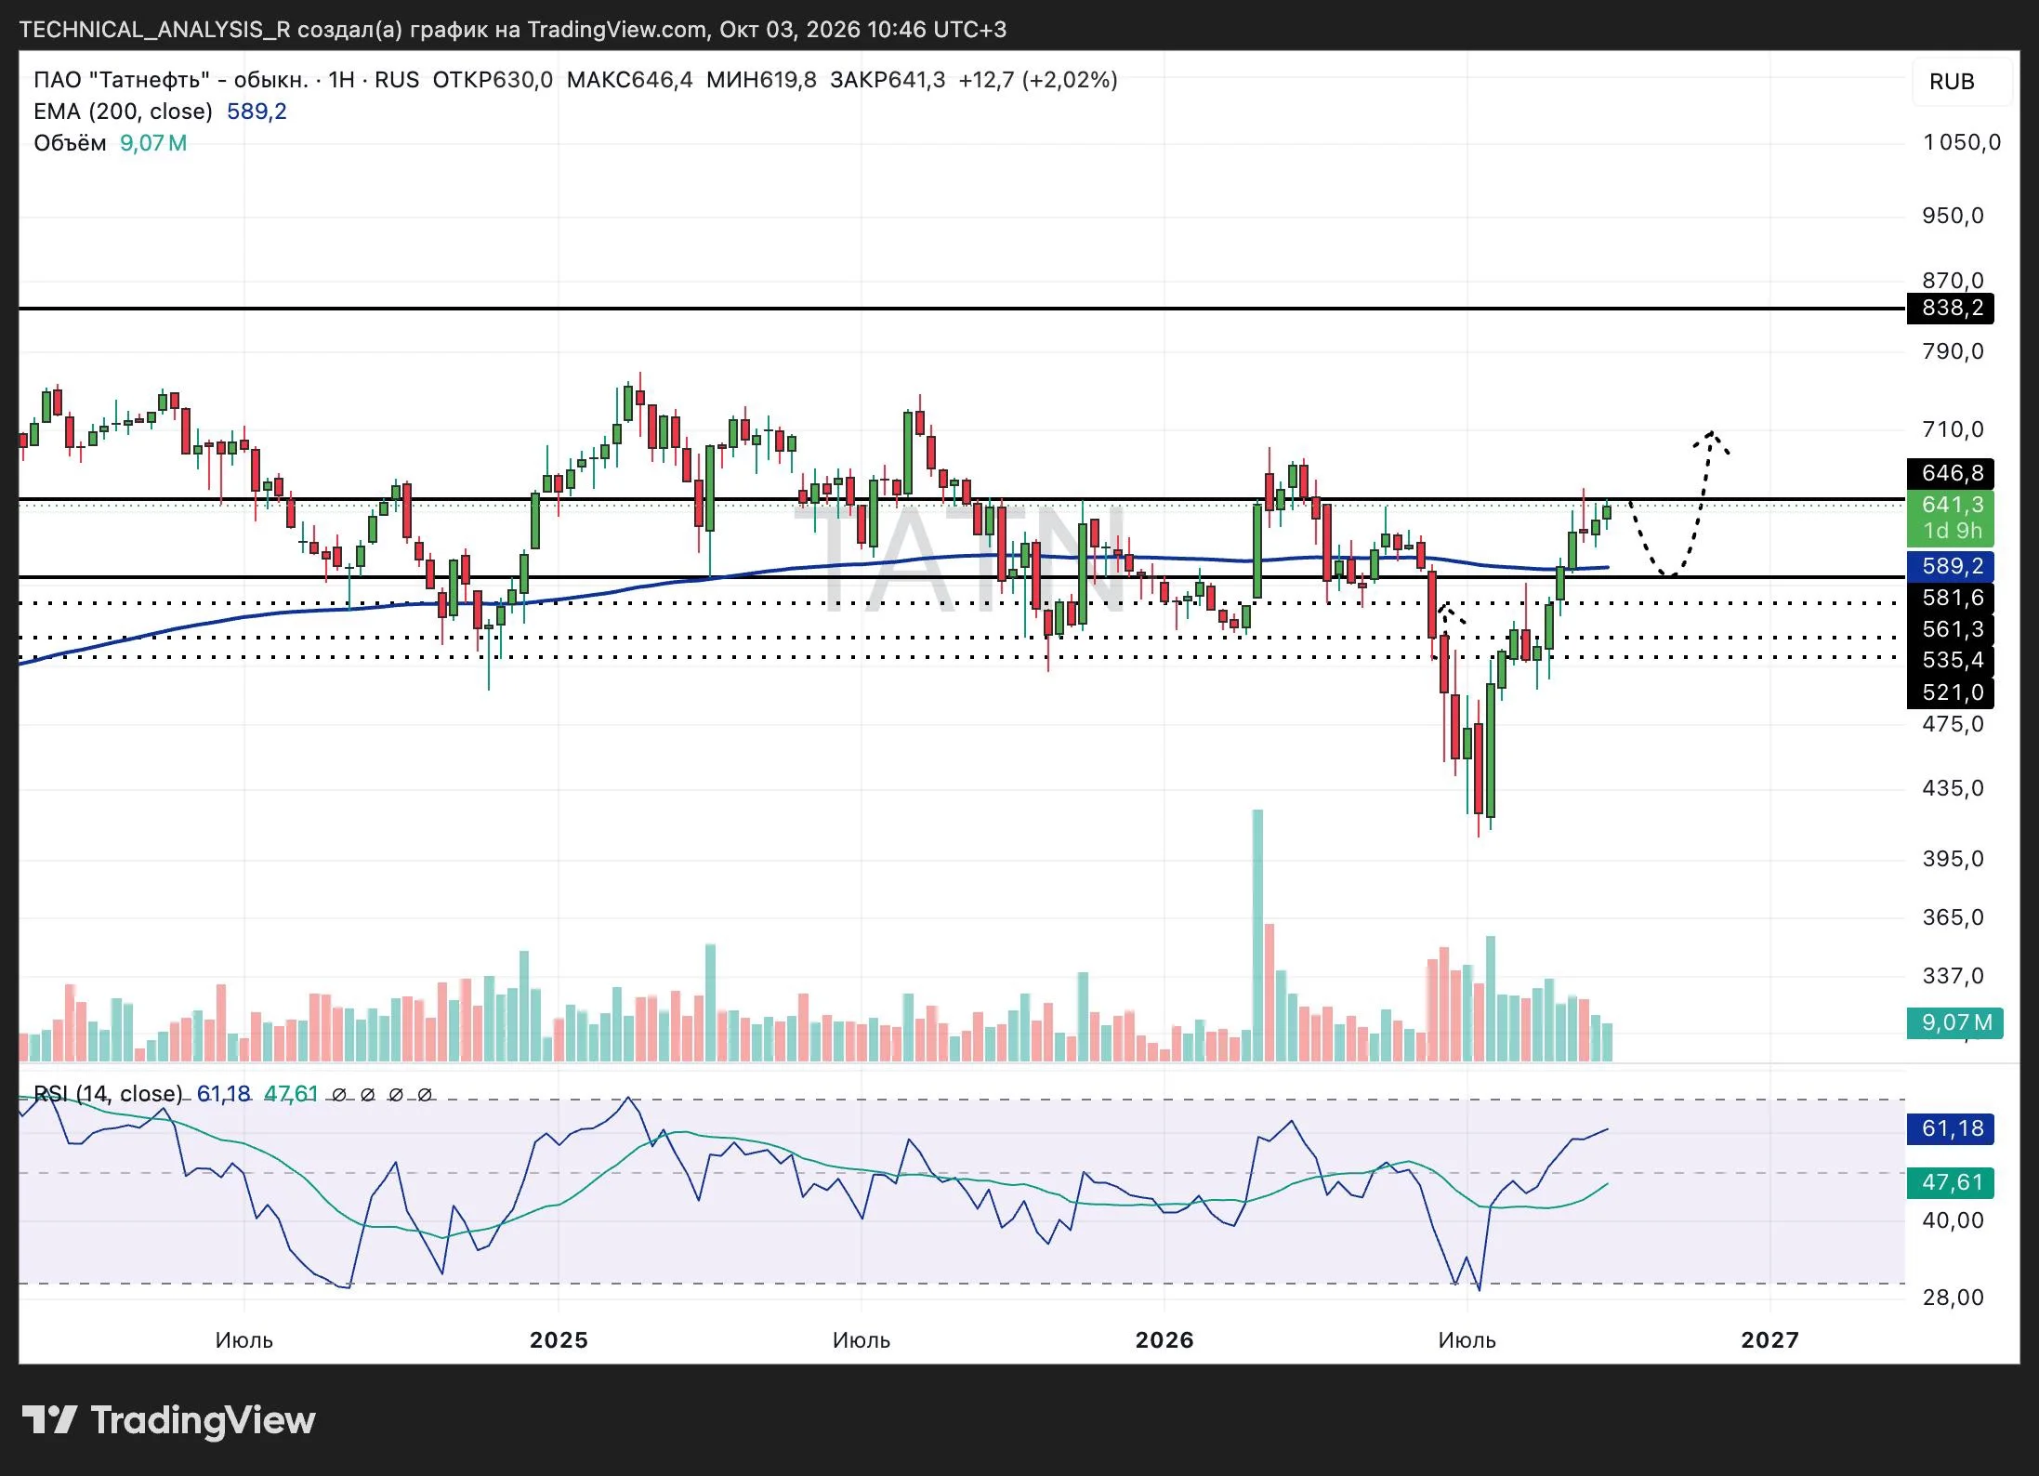Screen dimensions: 2039x1476
Task: Click the green 9,07 M volume scale label
Action: tap(1955, 1022)
